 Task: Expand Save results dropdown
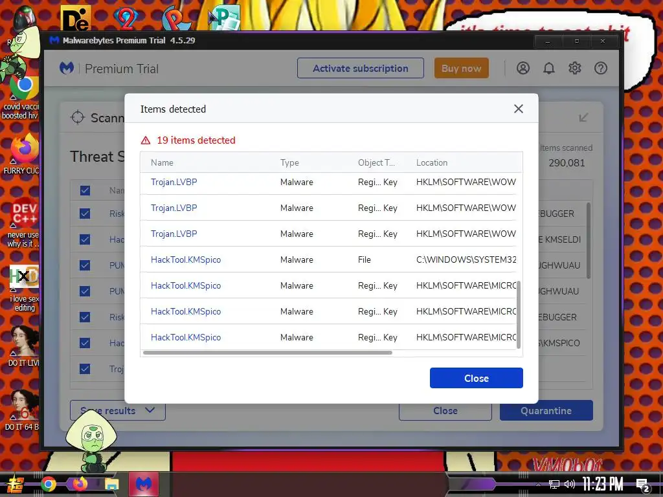[118, 410]
